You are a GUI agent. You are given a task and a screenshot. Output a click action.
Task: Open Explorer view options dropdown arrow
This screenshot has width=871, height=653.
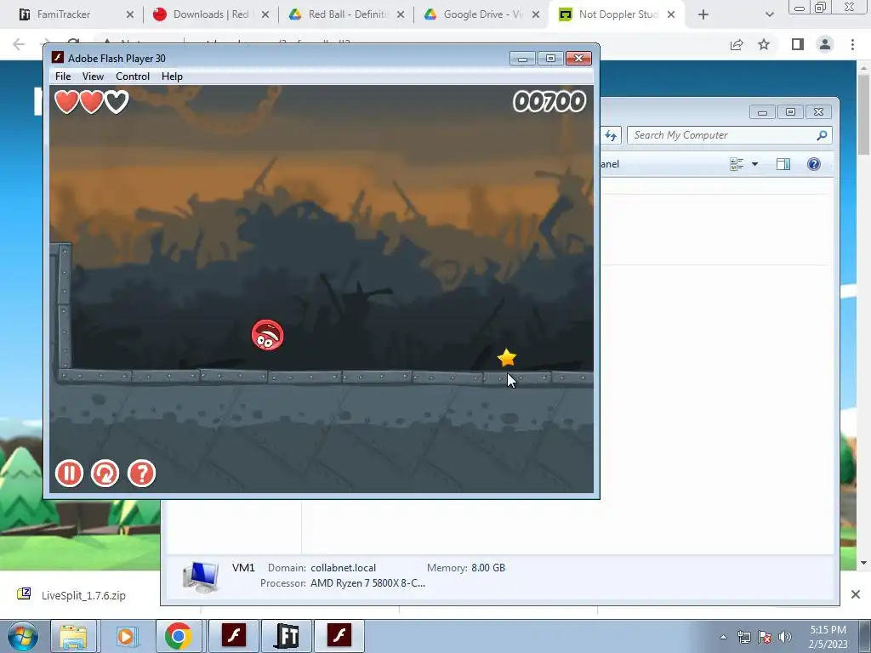755,164
